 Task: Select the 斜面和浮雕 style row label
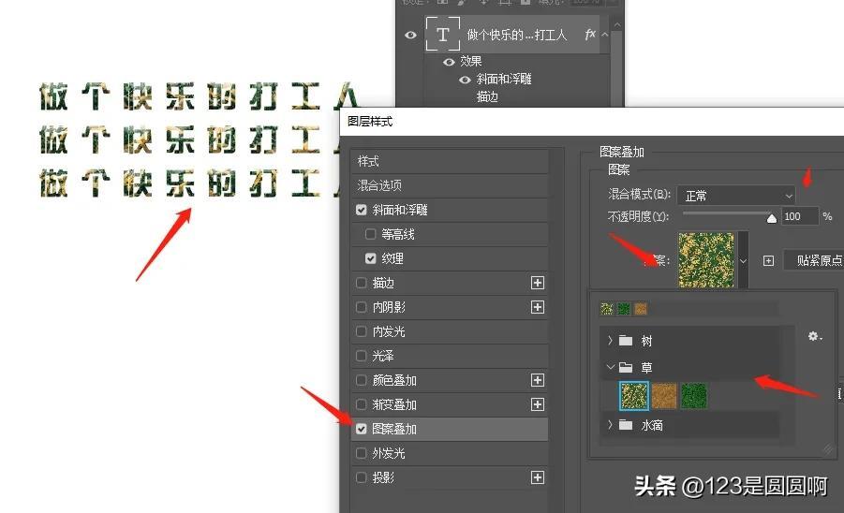pos(399,210)
